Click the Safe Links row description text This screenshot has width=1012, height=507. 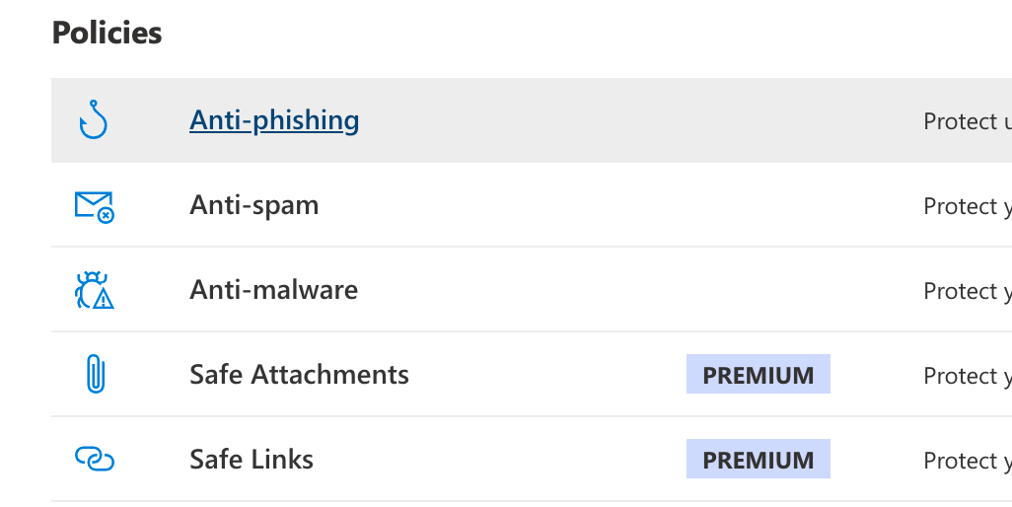click(x=967, y=461)
